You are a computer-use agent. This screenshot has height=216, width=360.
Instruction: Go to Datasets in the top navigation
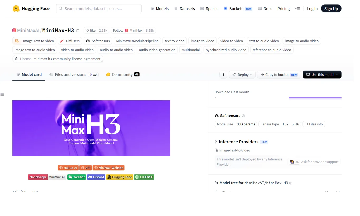pos(184,9)
